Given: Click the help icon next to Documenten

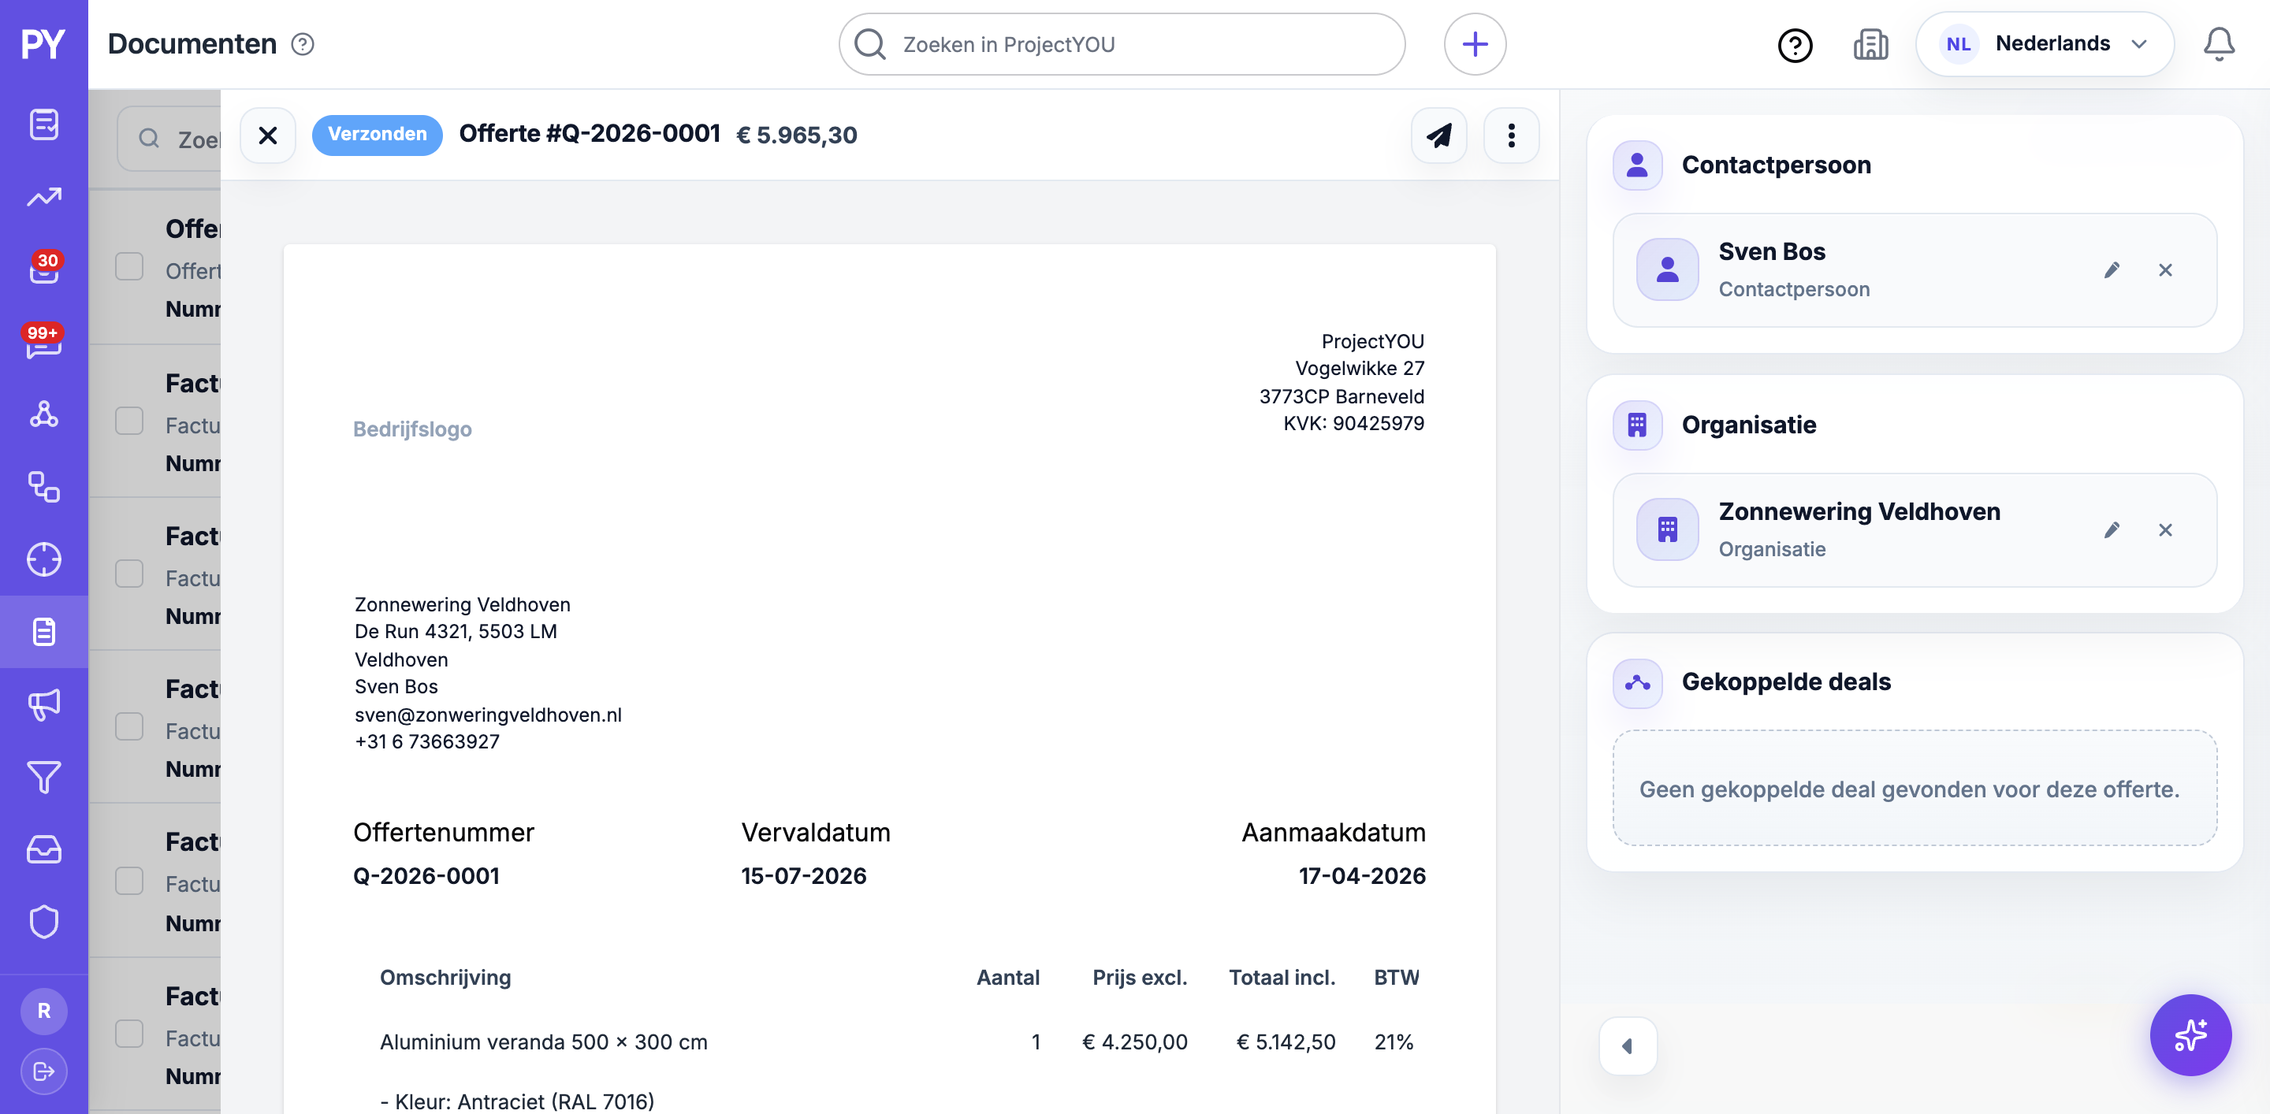Looking at the screenshot, I should point(302,44).
